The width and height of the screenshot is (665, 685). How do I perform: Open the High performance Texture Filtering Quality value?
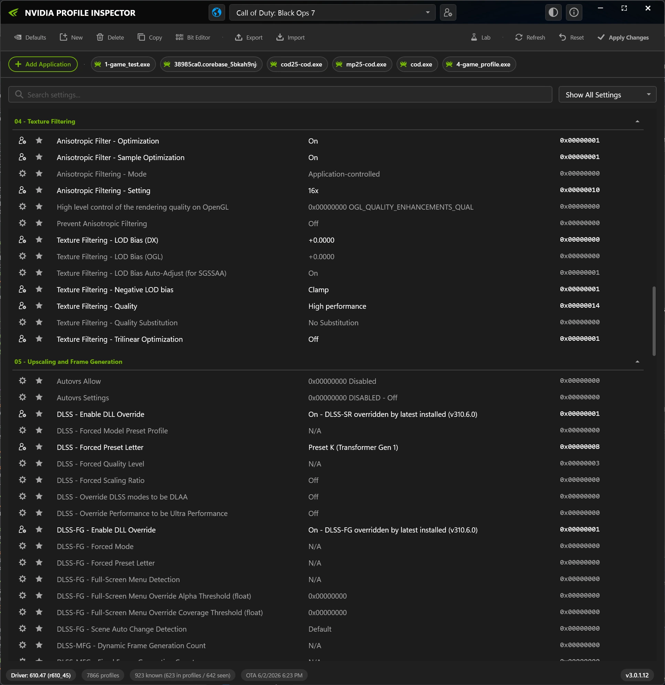click(337, 306)
